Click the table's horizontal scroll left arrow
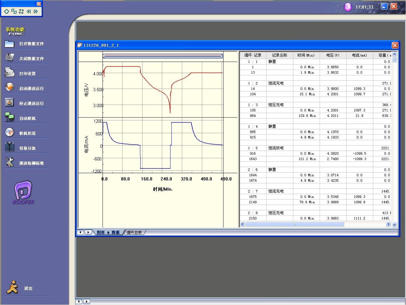406x305 pixels. [243, 224]
